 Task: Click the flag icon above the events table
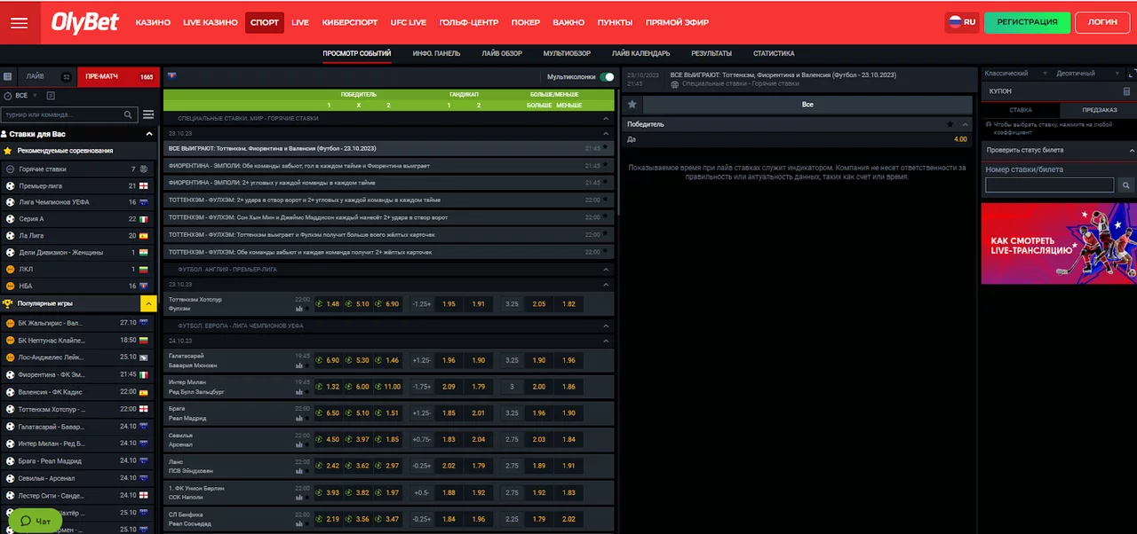(x=171, y=76)
